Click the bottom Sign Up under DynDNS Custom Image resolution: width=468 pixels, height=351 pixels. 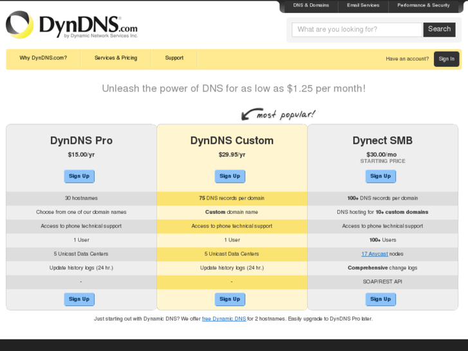[x=230, y=299]
